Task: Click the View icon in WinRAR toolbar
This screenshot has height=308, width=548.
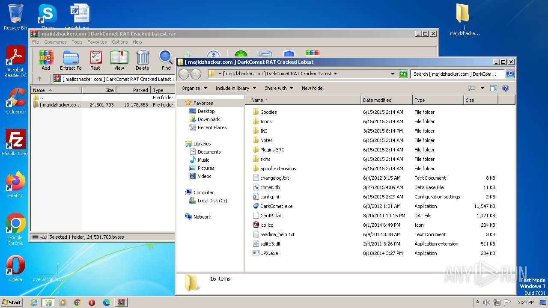Action: point(119,60)
